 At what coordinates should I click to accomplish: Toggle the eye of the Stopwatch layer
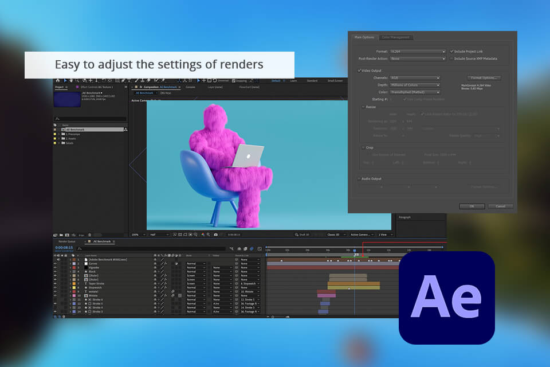pos(55,288)
